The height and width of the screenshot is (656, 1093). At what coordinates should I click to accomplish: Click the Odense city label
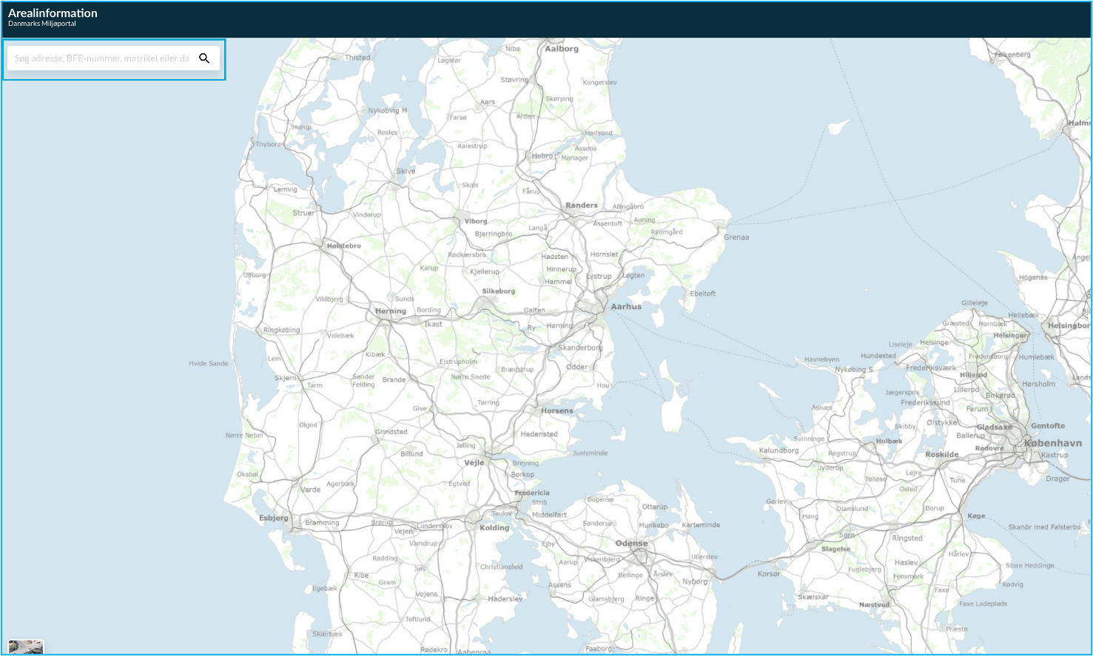pyautogui.click(x=630, y=542)
